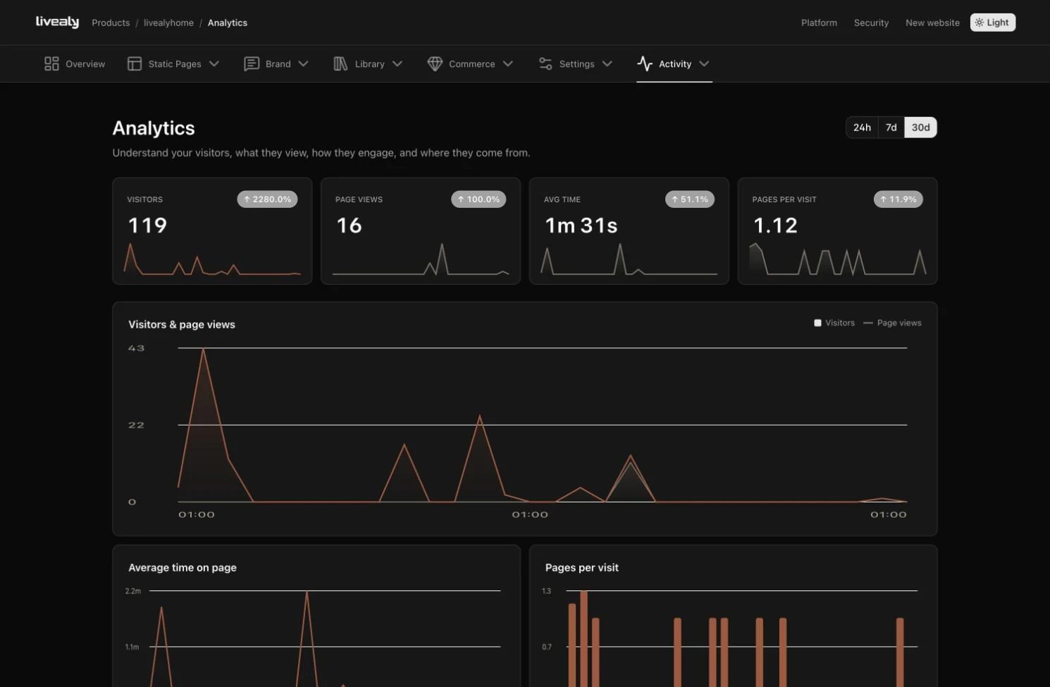Click the Page Views value 16
The height and width of the screenshot is (687, 1050).
pyautogui.click(x=350, y=225)
